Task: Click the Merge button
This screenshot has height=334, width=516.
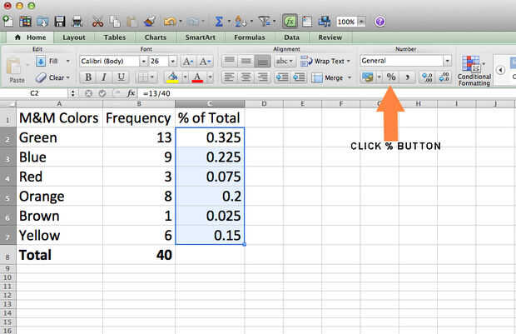Action: coord(327,77)
